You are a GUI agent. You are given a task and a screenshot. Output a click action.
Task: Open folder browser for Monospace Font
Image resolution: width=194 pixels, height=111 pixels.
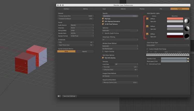click(x=188, y=61)
